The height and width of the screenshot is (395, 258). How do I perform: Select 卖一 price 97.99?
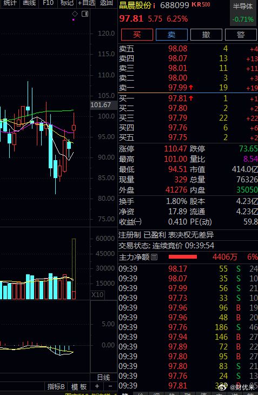[178, 88]
